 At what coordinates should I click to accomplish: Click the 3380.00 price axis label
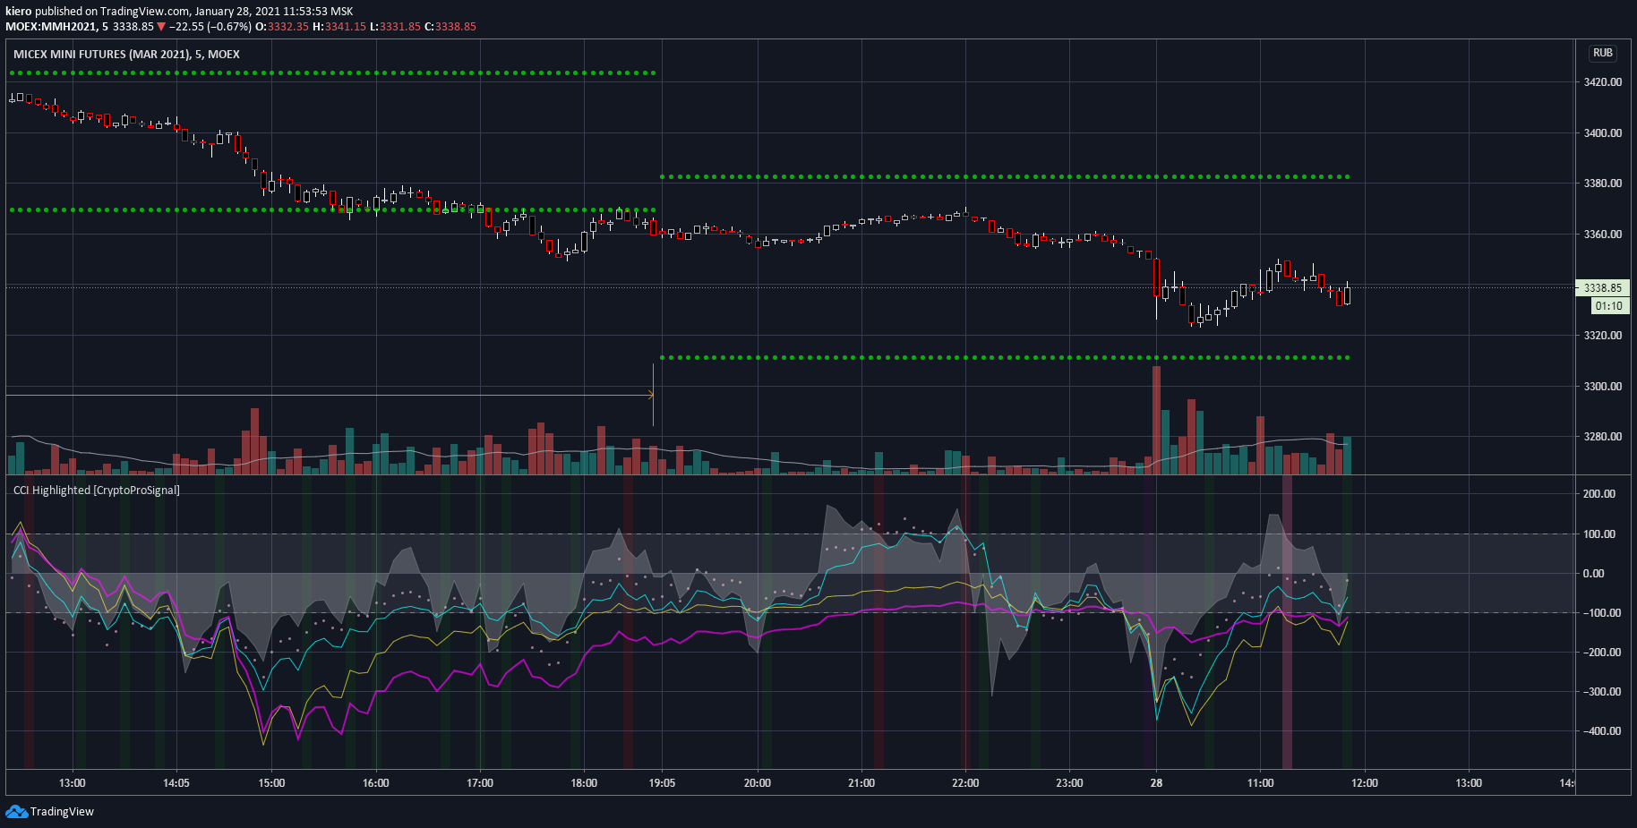click(x=1603, y=184)
